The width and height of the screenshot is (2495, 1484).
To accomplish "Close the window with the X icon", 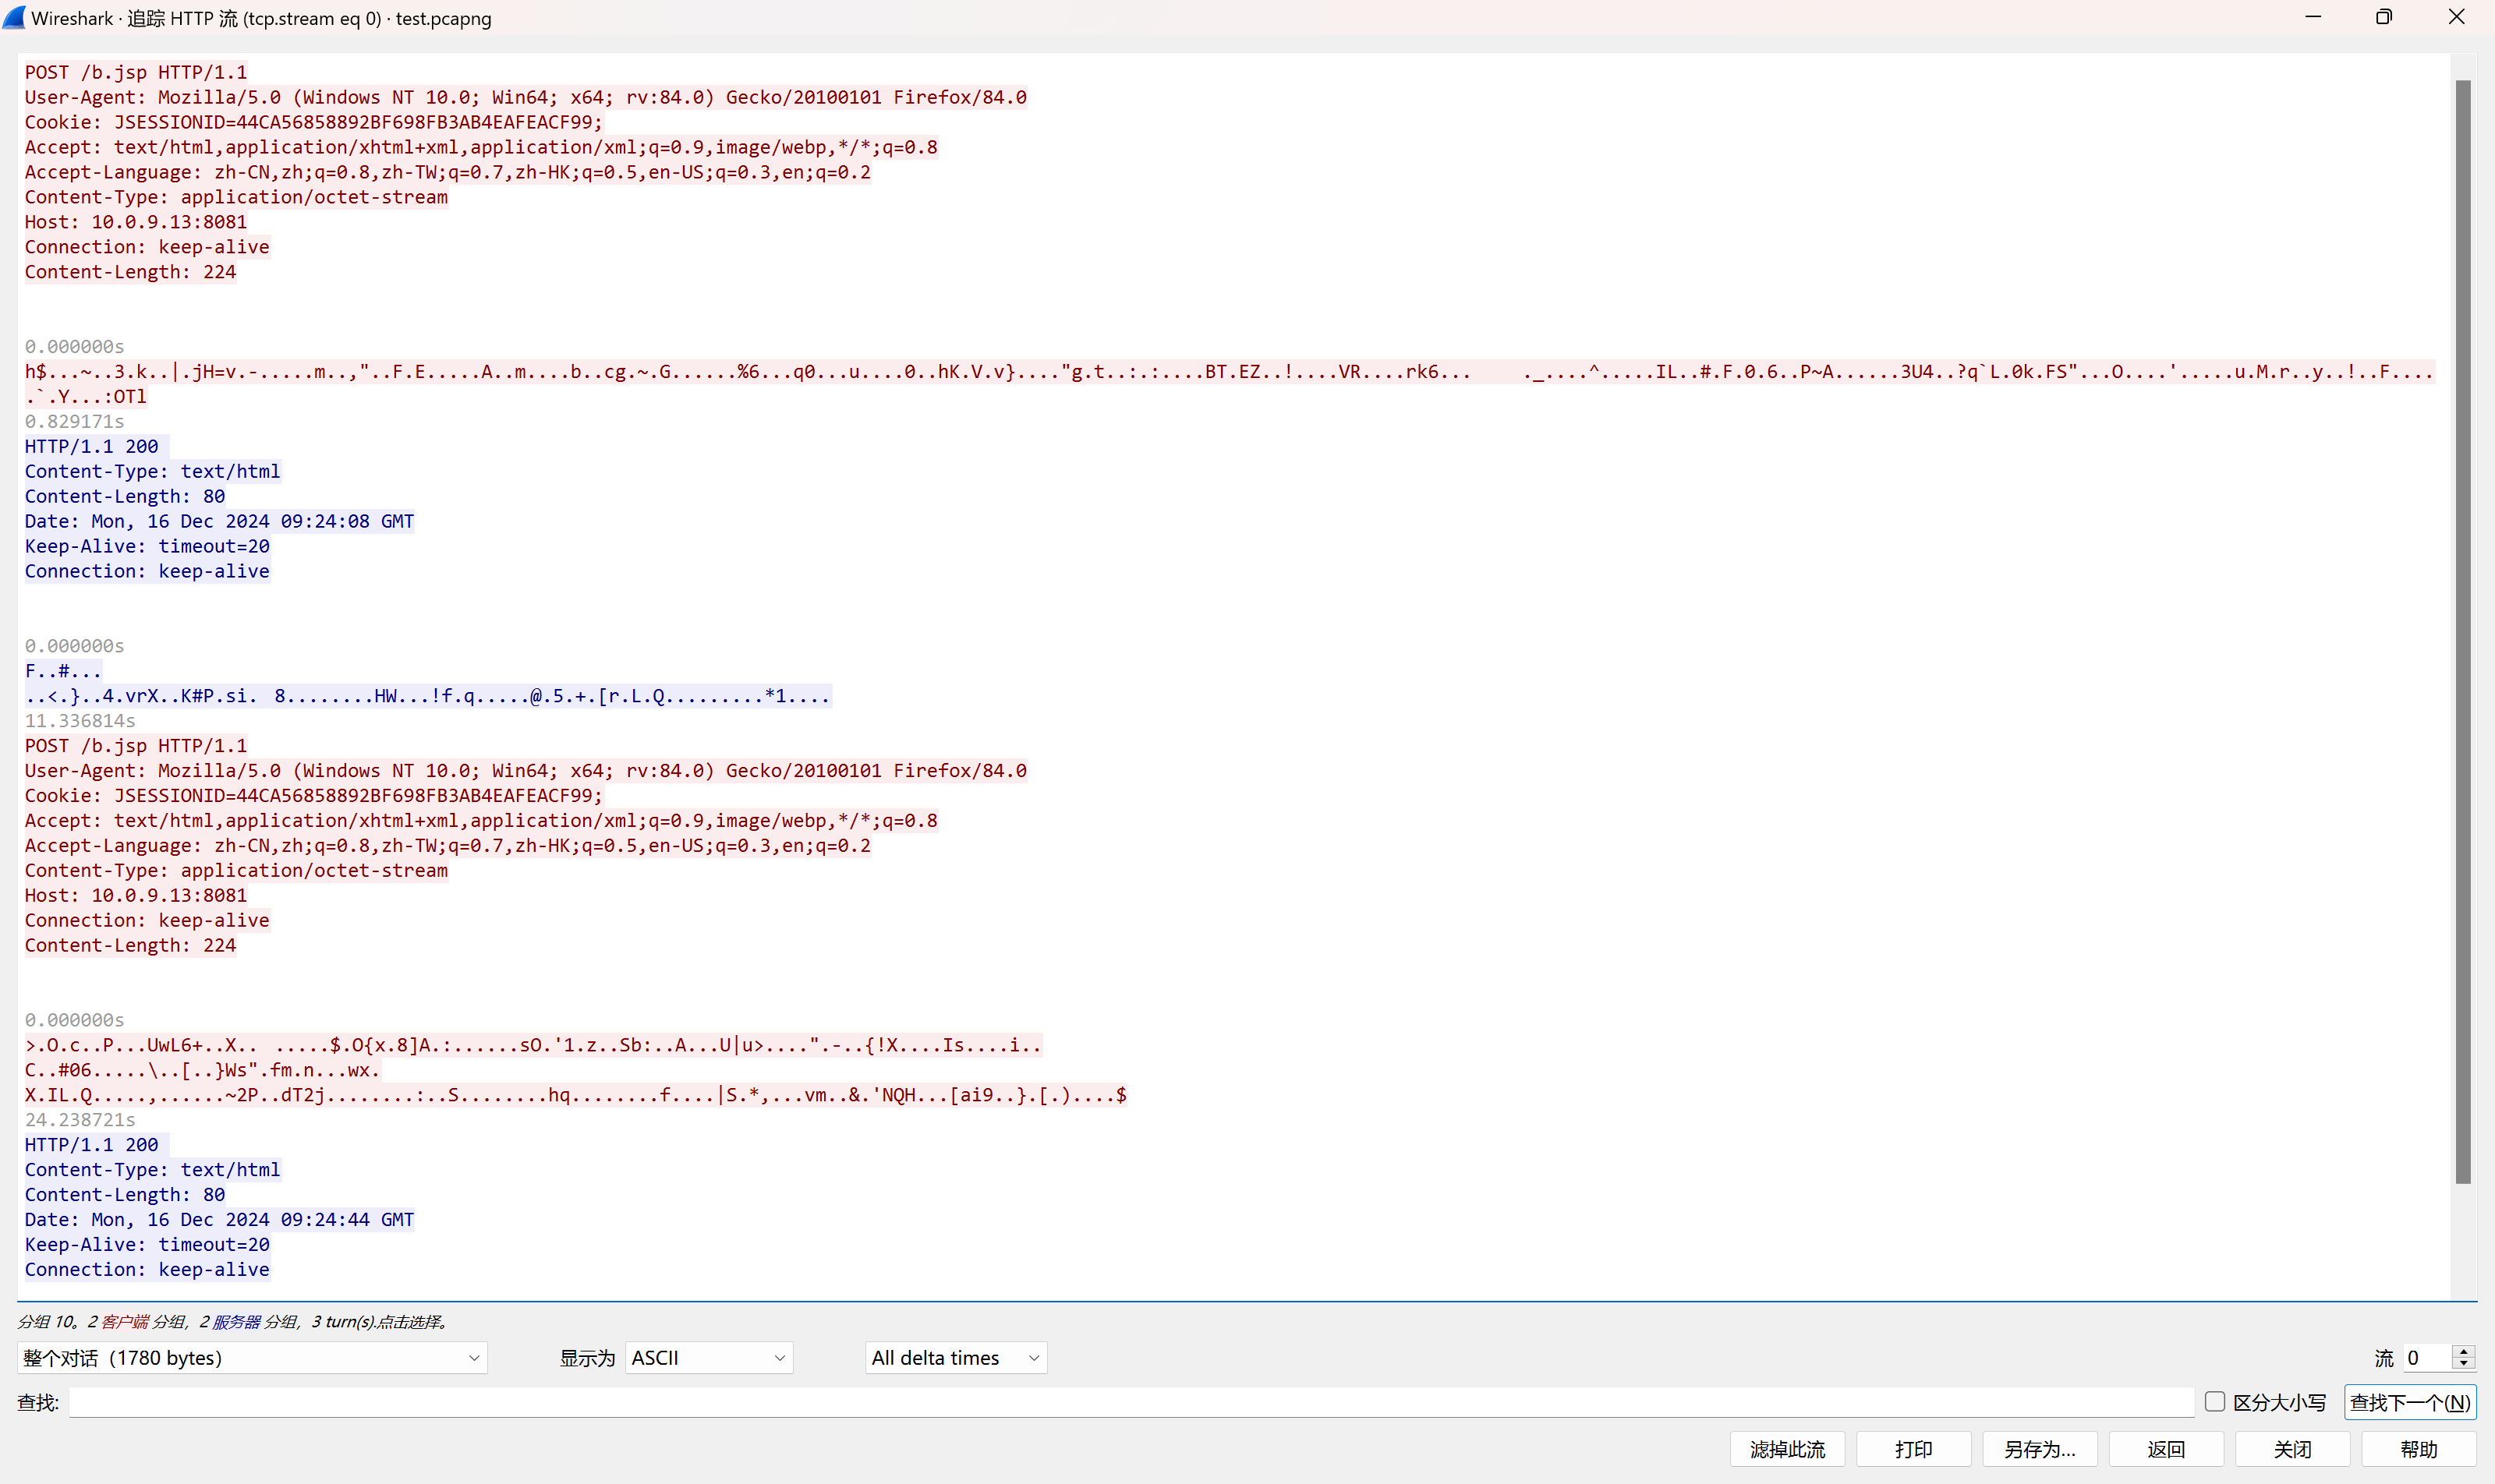I will pyautogui.click(x=2456, y=17).
